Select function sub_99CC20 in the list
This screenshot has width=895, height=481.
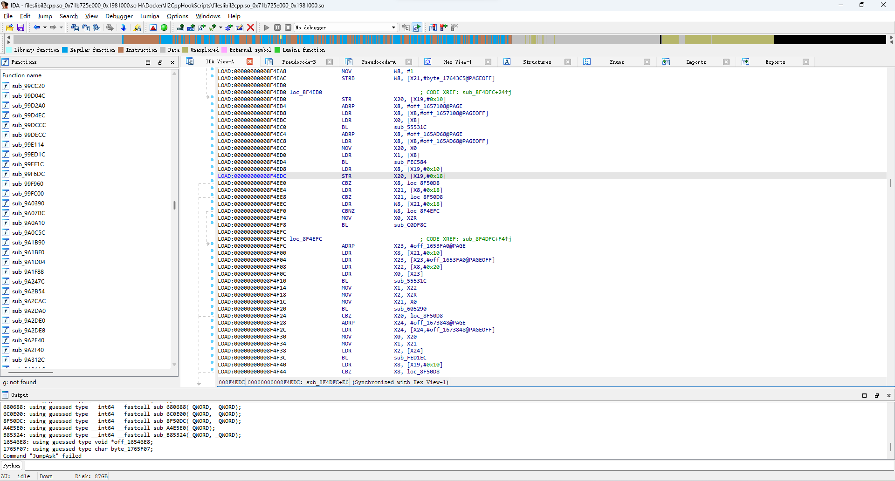[x=28, y=86]
